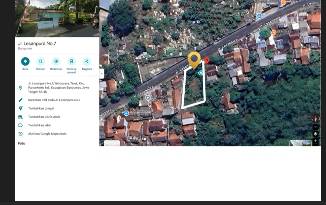The image size is (326, 205).
Task: Click the Tambahkan tempat pin icon
Action: coord(21,108)
